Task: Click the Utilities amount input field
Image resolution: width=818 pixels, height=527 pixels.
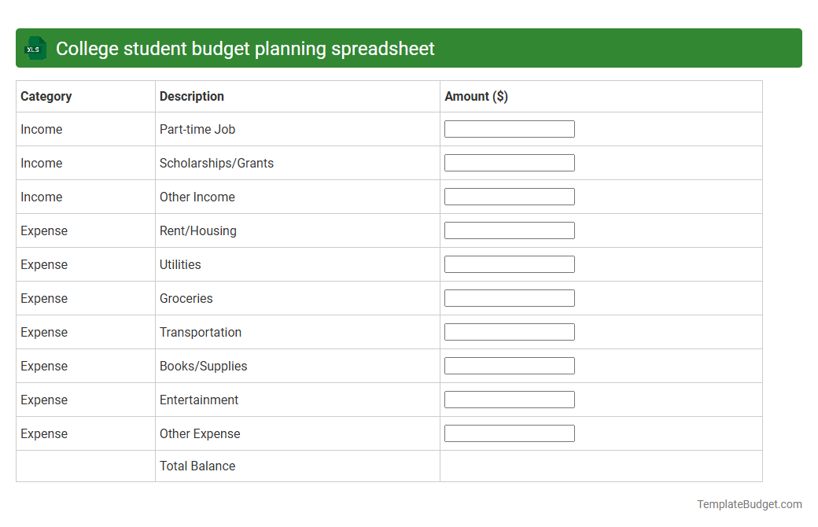Action: 509,263
